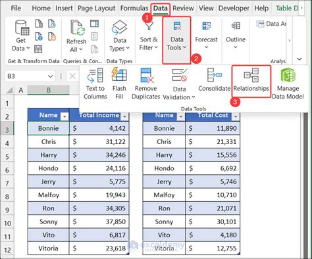This screenshot has width=312, height=259.
Task: Click the formula bar cancel X
Action: point(72,76)
